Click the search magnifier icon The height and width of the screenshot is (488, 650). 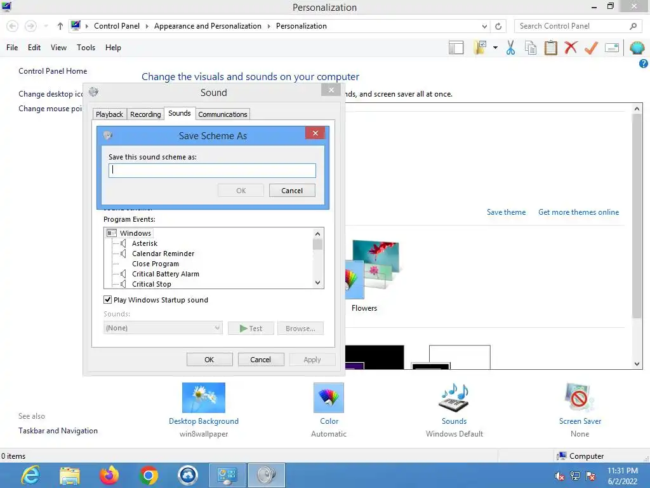point(633,26)
